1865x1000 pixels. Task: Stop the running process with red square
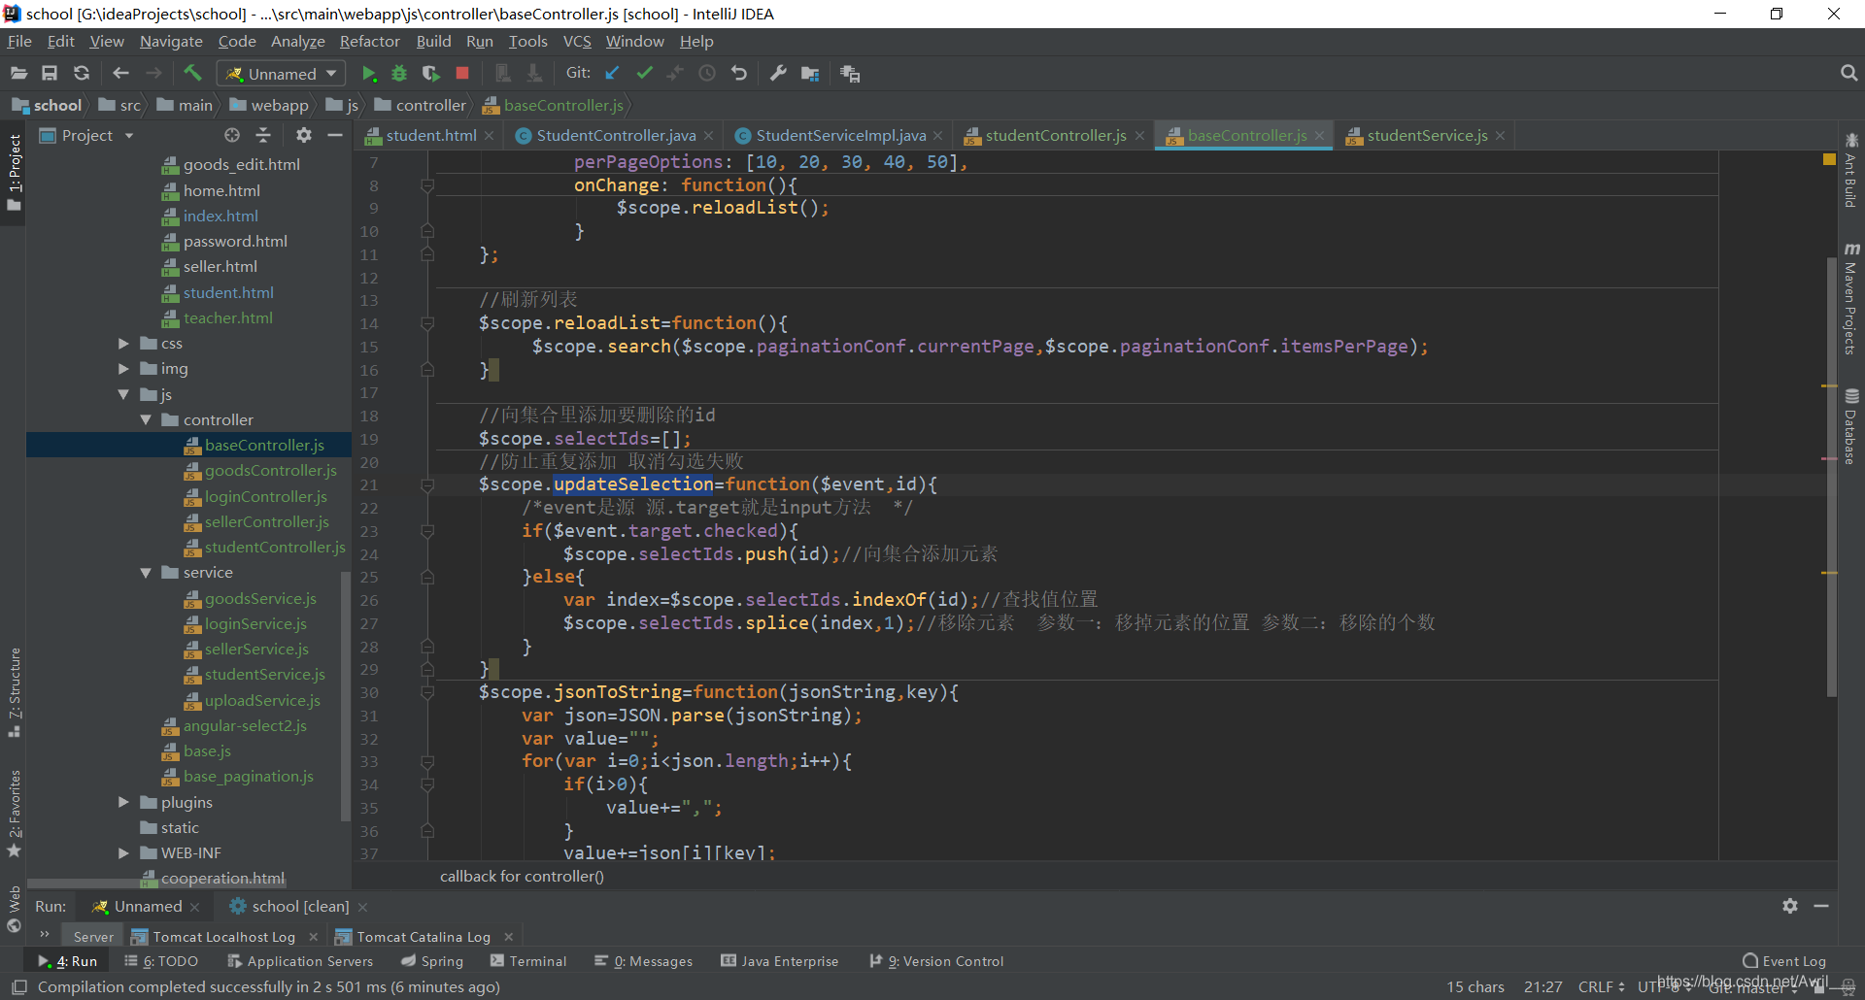pyautogui.click(x=462, y=73)
